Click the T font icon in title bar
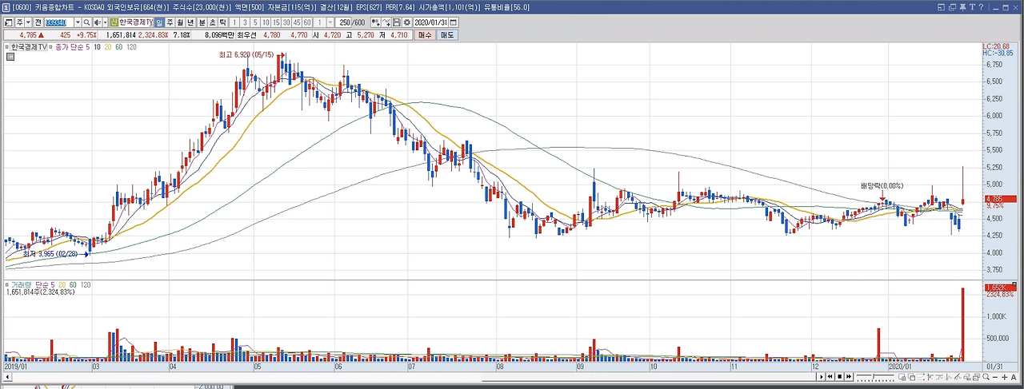Image resolution: width=1024 pixels, height=389 pixels. 973,7
